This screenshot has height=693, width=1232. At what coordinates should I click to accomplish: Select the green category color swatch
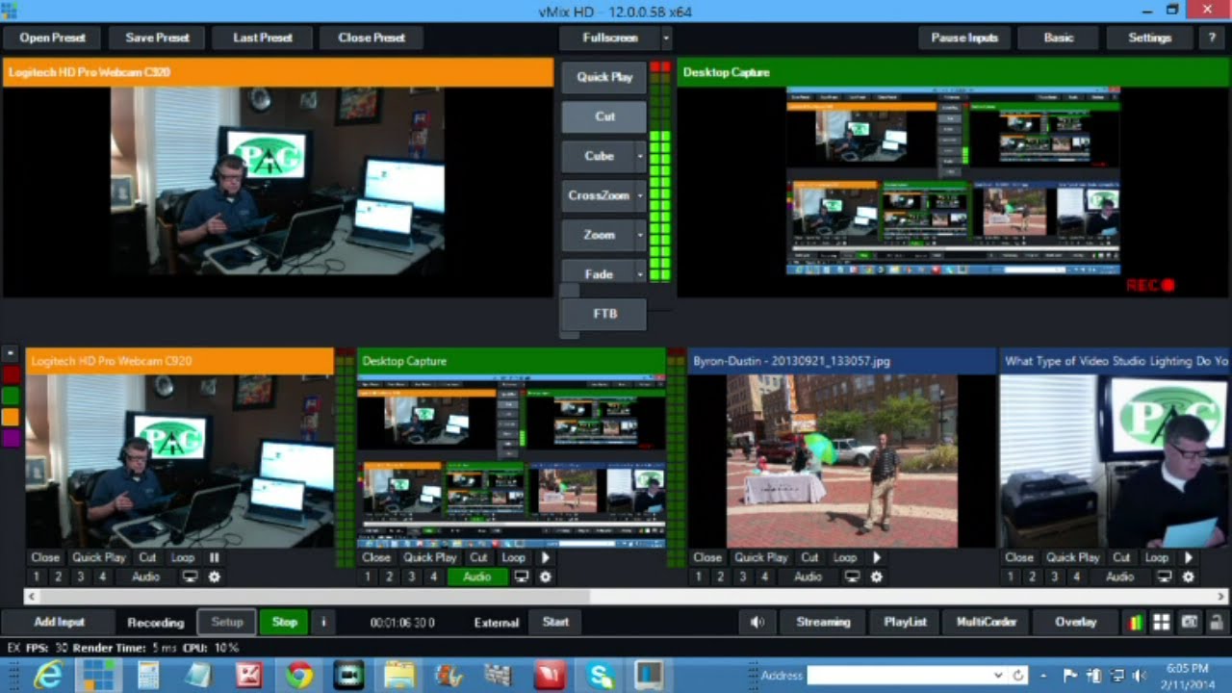[x=10, y=396]
